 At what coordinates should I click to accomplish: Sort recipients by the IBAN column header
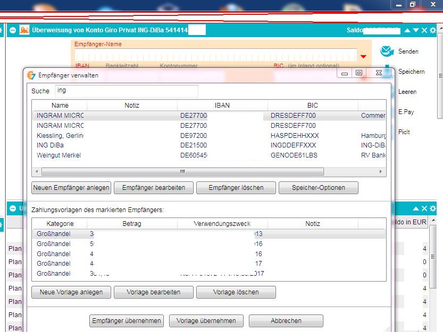coord(222,106)
